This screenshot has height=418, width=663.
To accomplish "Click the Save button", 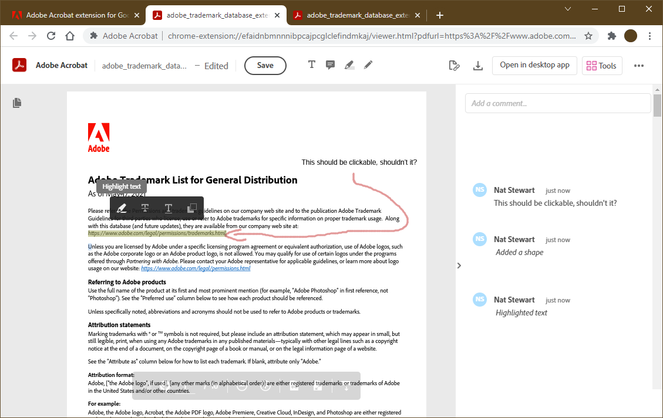I will (265, 65).
